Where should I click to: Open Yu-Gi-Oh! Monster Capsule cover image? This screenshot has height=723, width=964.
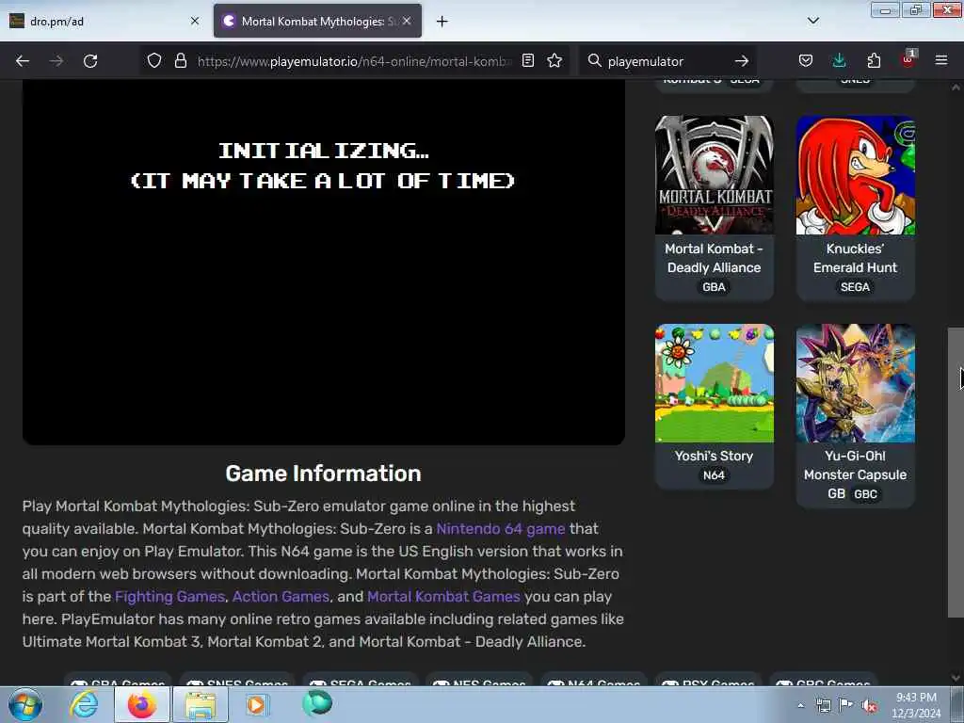pyautogui.click(x=855, y=383)
